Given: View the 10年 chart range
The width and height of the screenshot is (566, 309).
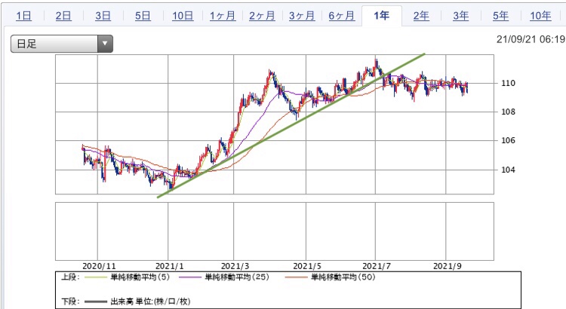Looking at the screenshot, I should [540, 16].
